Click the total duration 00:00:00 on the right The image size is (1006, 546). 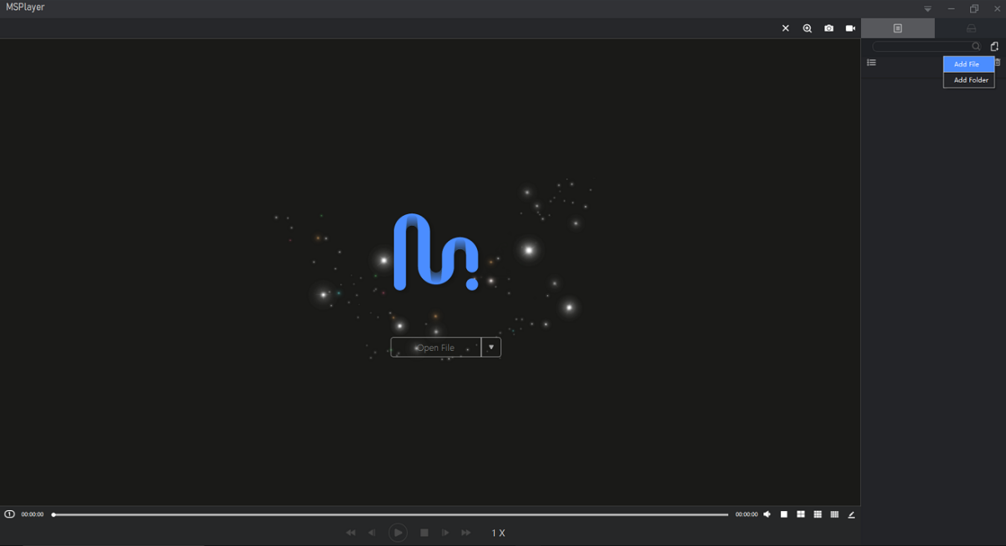pyautogui.click(x=747, y=514)
